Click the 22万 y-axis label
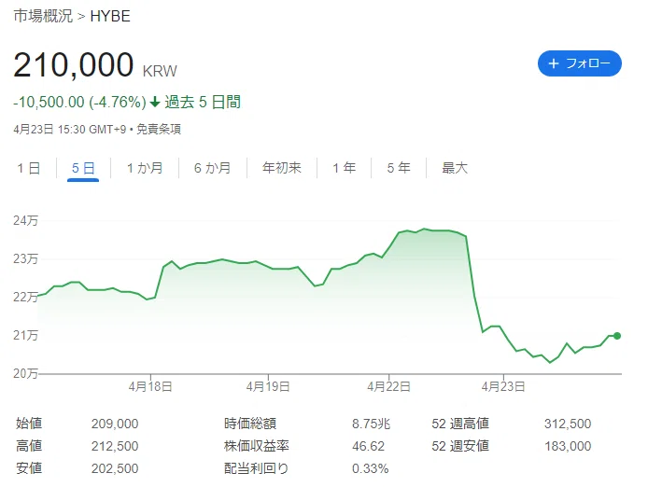Viewport: 648px width, 487px height. click(25, 297)
